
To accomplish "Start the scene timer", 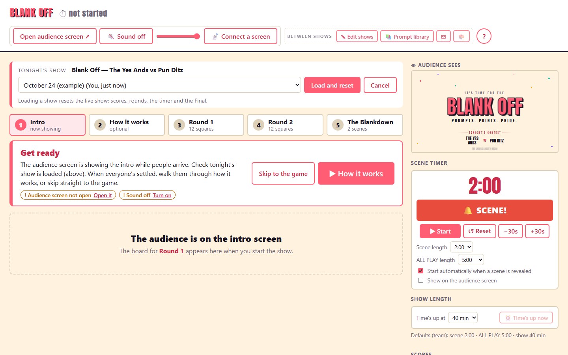I will coord(440,231).
